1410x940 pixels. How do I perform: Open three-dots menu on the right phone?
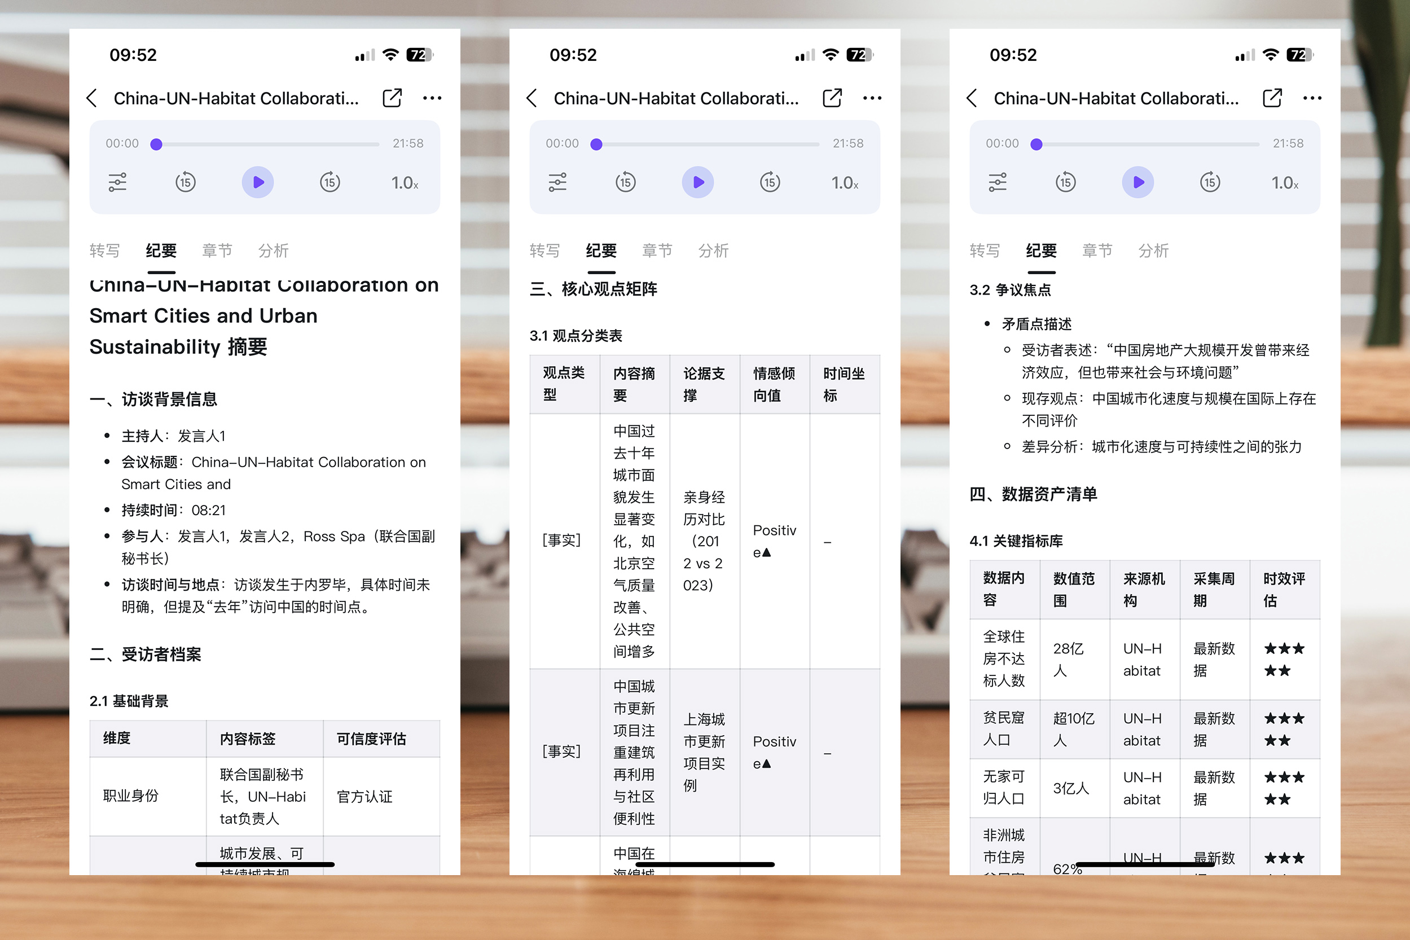pyautogui.click(x=1312, y=98)
